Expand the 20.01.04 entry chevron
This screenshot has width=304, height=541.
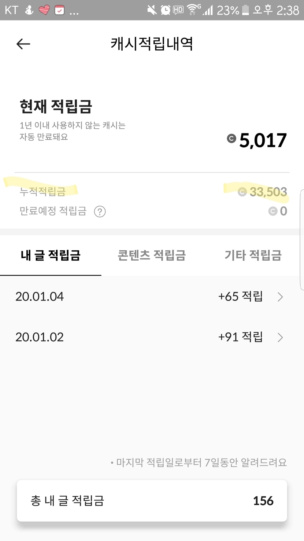280,297
